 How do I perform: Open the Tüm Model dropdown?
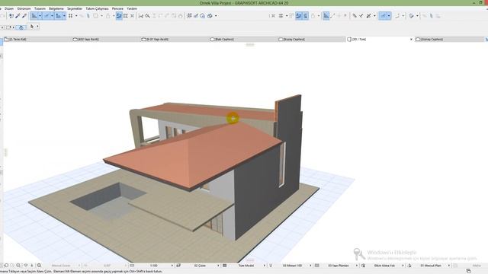click(265, 266)
